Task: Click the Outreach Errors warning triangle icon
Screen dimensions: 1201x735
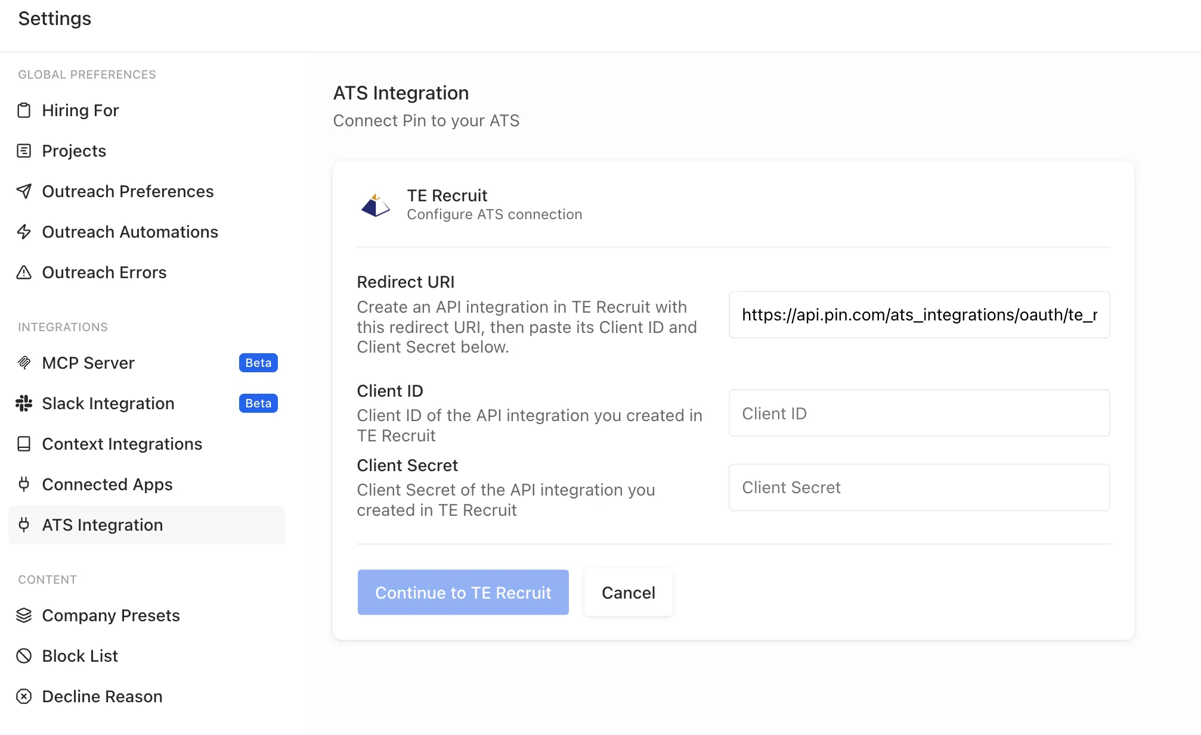Action: 24,272
